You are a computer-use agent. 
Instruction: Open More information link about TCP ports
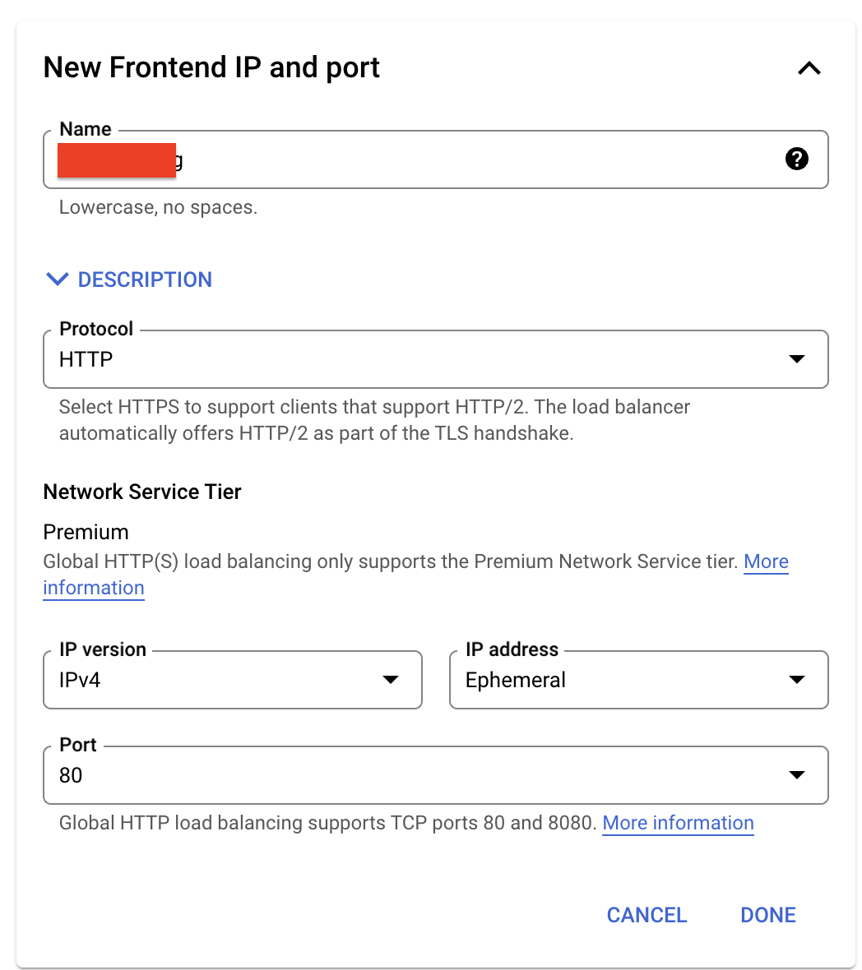pos(678,823)
